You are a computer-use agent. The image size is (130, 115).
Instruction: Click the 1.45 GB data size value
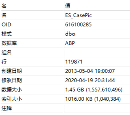tap(94, 90)
